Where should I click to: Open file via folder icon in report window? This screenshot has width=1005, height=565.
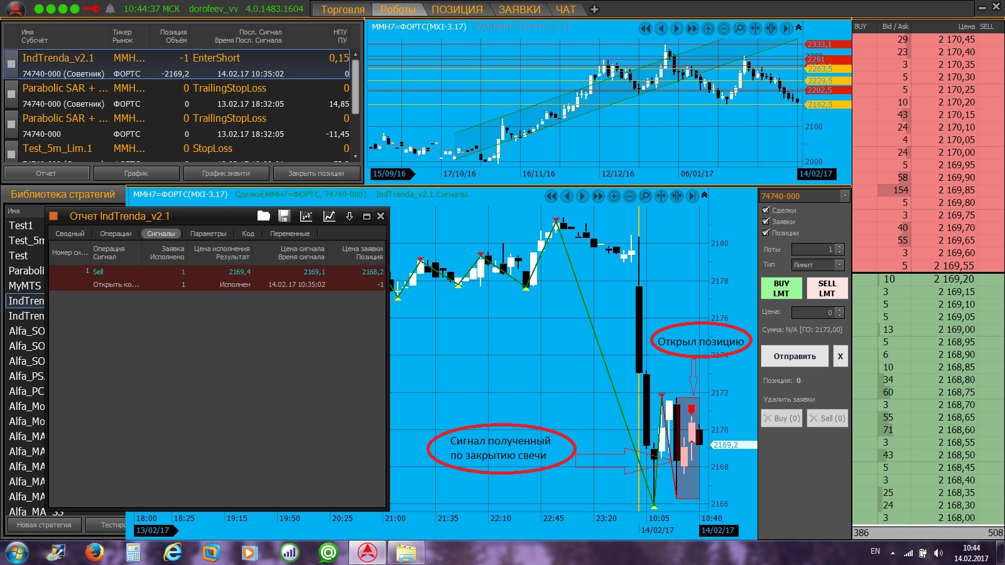tap(264, 216)
